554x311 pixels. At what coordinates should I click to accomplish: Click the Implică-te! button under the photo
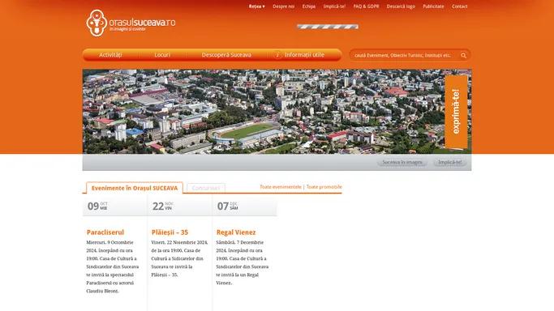point(450,162)
